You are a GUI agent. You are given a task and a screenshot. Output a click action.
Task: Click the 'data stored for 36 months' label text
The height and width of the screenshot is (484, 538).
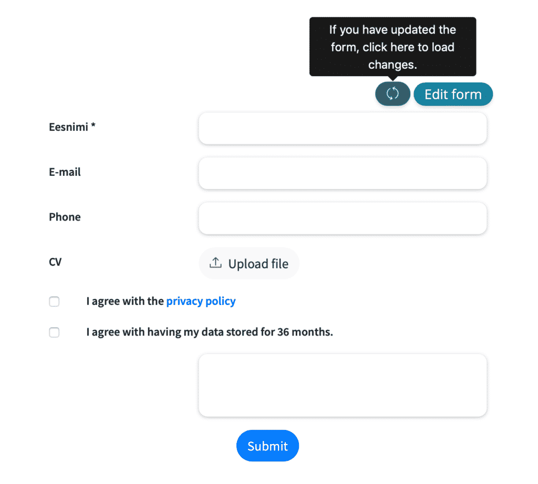click(x=267, y=332)
